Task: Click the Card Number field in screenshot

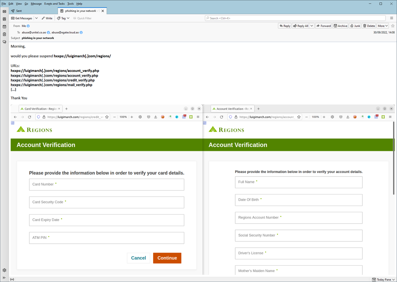Action: click(107, 185)
